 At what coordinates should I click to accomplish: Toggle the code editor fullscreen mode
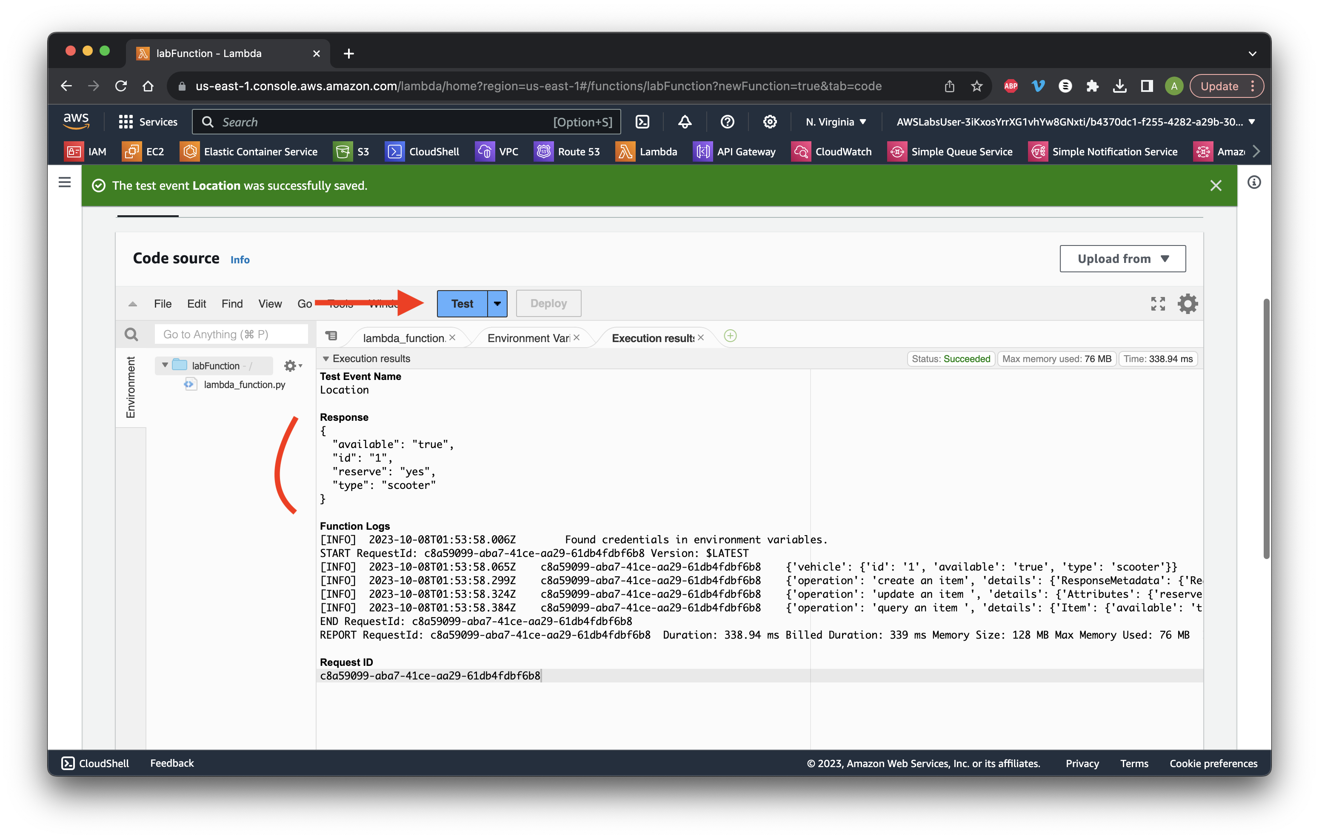coord(1158,303)
